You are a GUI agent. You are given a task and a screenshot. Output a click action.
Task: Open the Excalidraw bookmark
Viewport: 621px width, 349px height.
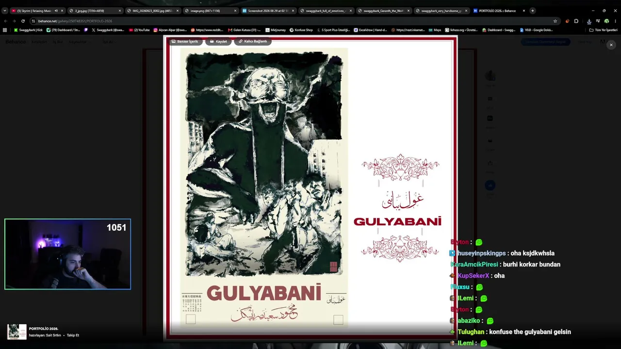click(370, 30)
